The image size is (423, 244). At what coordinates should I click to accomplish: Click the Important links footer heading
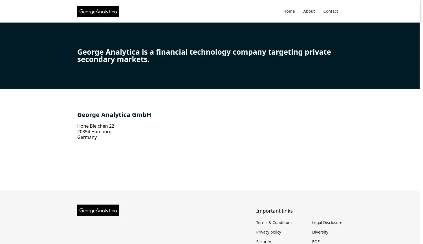(274, 211)
